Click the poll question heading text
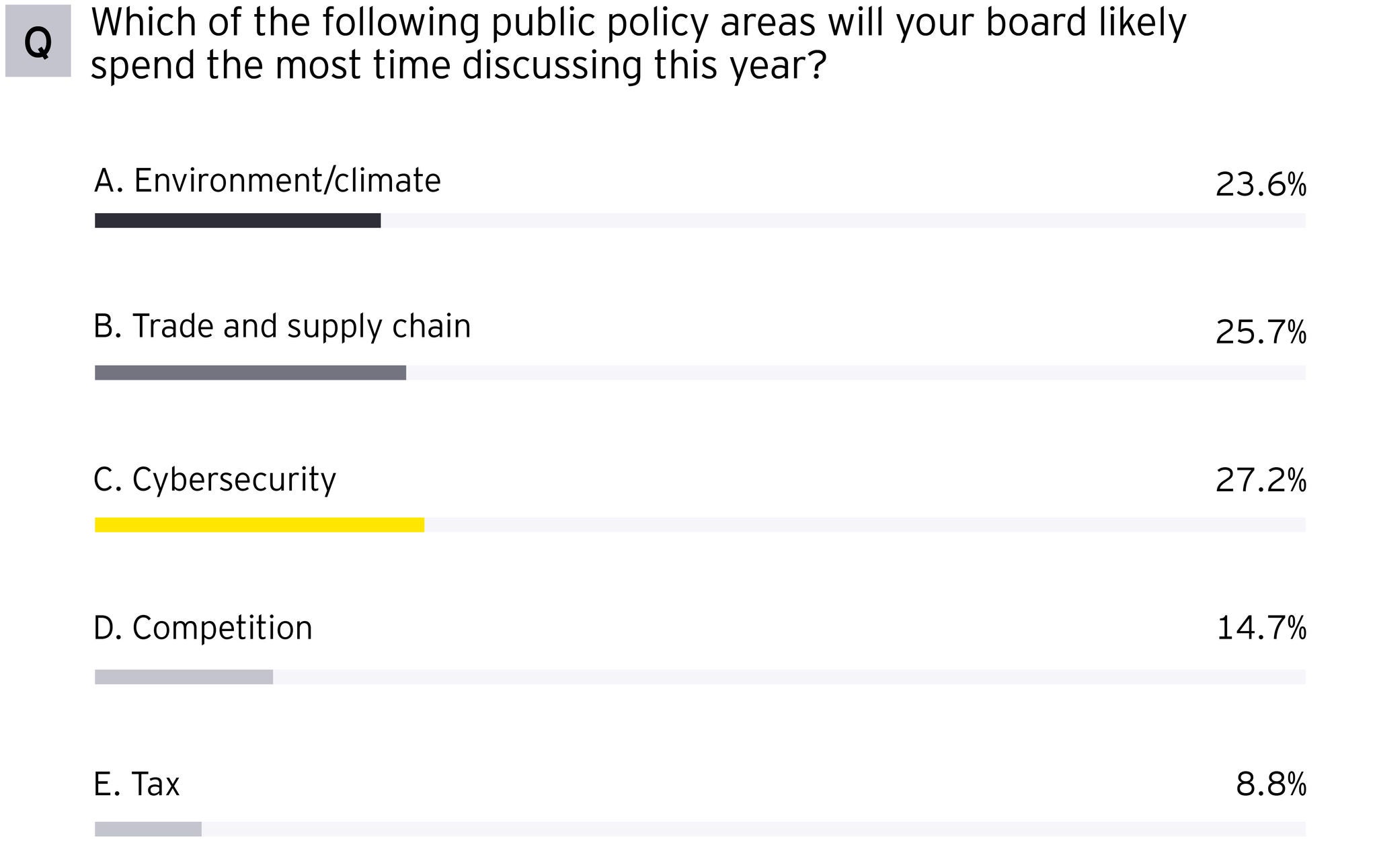Viewport: 1377px width, 861px height. point(639,43)
